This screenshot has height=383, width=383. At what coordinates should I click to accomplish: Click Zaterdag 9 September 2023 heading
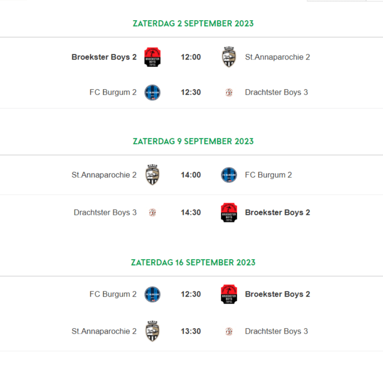(193, 141)
